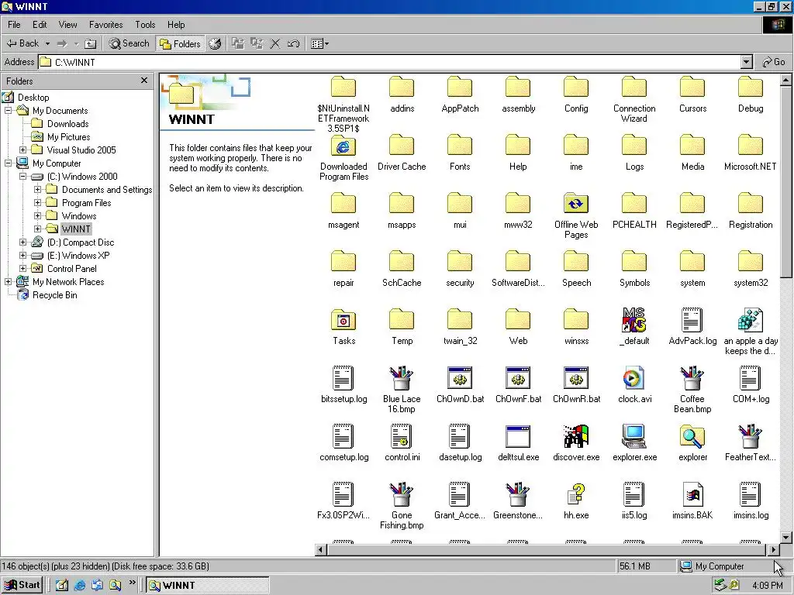This screenshot has height=595, width=794.
Task: Expand the My Network Places node
Action: pyautogui.click(x=8, y=281)
